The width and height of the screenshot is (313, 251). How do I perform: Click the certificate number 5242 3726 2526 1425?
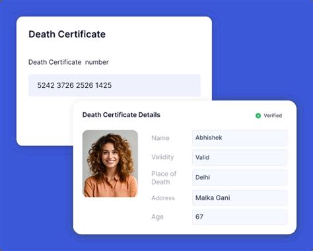(x=75, y=85)
